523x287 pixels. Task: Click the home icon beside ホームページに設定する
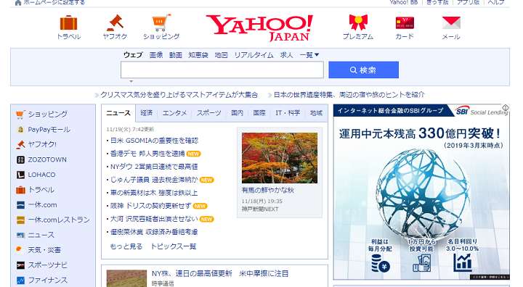tap(18, 3)
